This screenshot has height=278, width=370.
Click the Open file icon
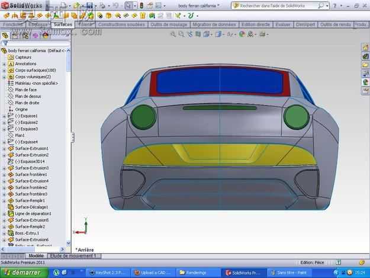(x=76, y=5)
